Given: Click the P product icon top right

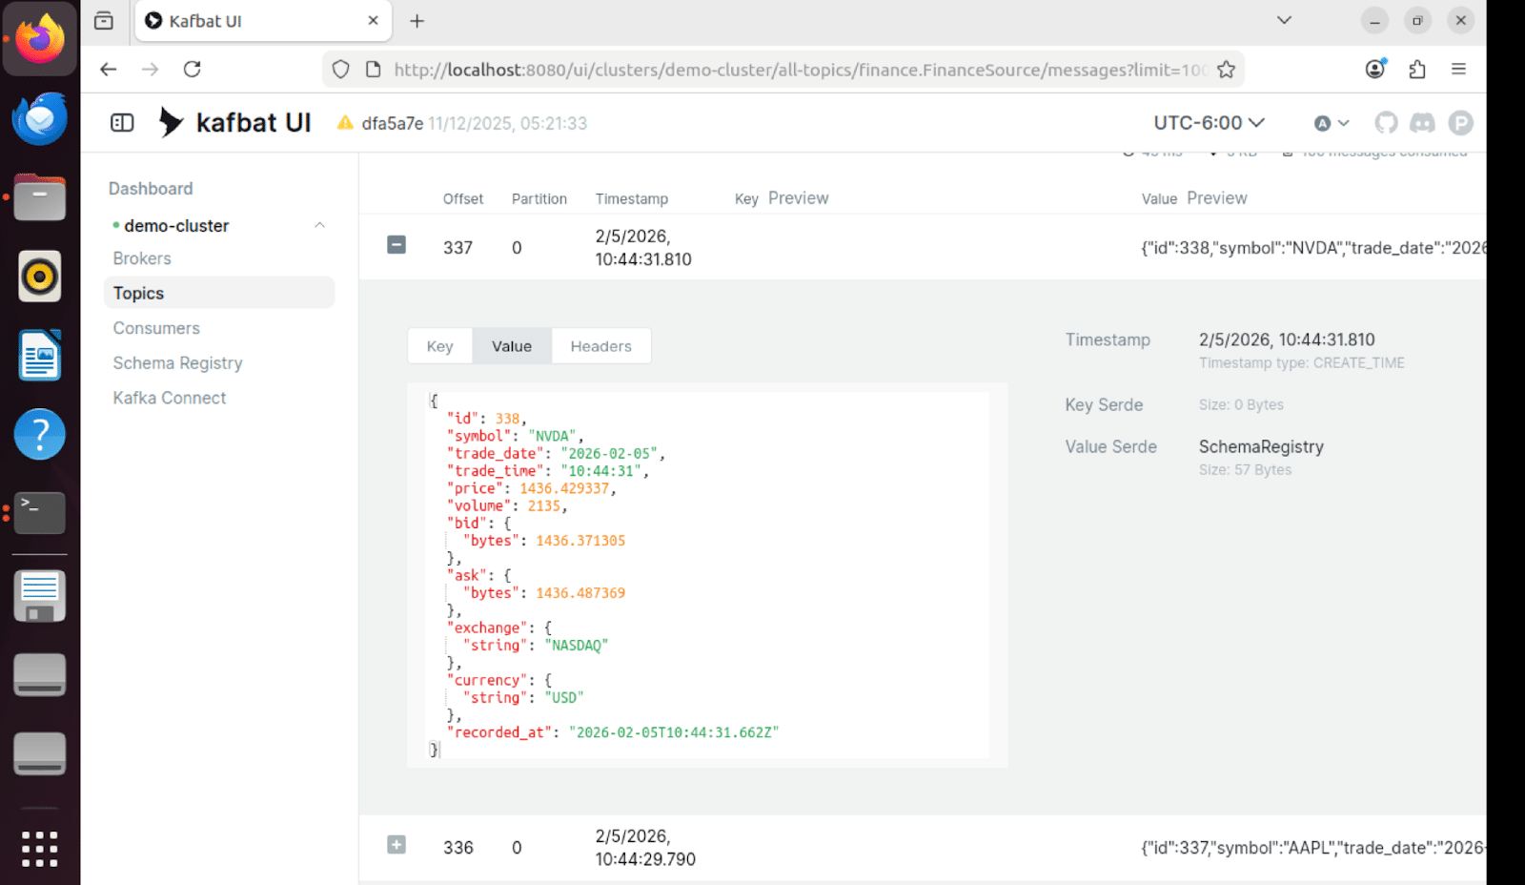Looking at the screenshot, I should (1461, 122).
